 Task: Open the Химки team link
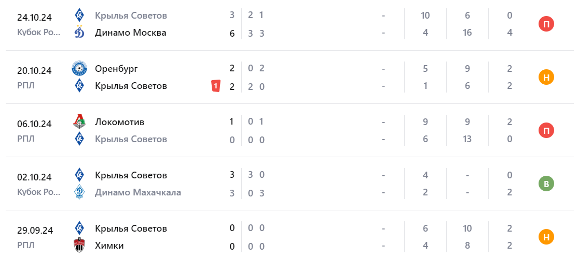(x=109, y=246)
